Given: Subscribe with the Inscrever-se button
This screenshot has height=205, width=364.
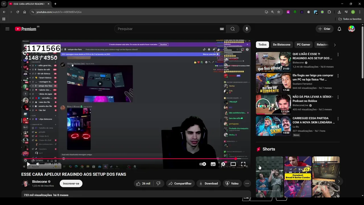Looking at the screenshot, I should 71,183.
